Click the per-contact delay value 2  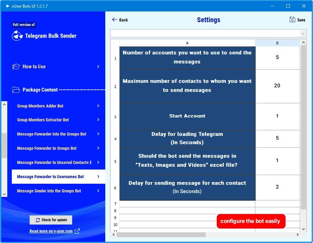[x=278, y=188]
